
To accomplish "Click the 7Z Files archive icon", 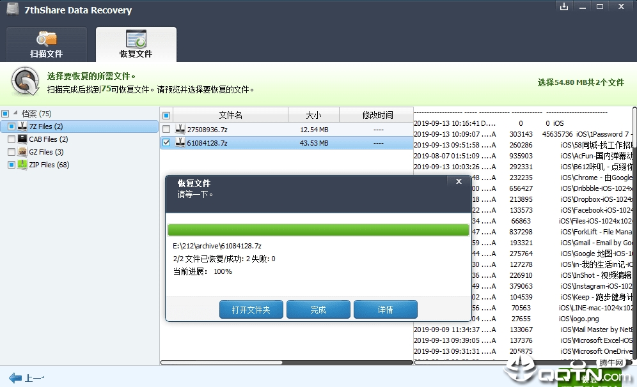I will coord(22,126).
